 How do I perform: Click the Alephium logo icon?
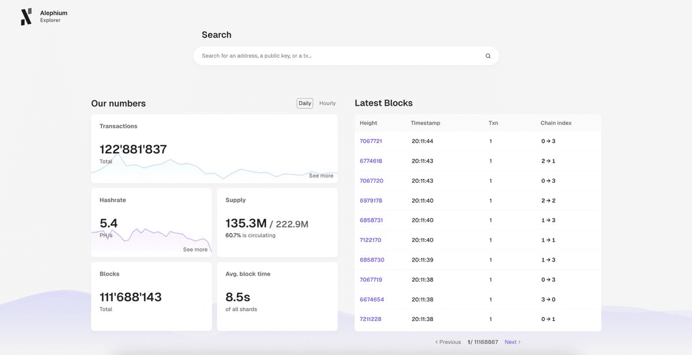26,17
